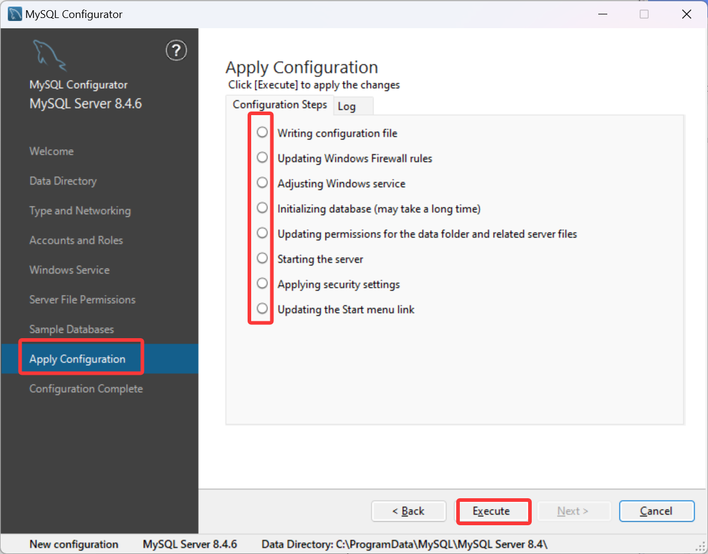Click 'MySQL Server 8.4.6' sidebar heading

tap(85, 104)
